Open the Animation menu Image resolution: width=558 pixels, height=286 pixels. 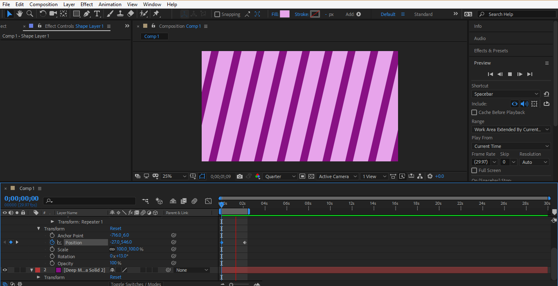(110, 4)
